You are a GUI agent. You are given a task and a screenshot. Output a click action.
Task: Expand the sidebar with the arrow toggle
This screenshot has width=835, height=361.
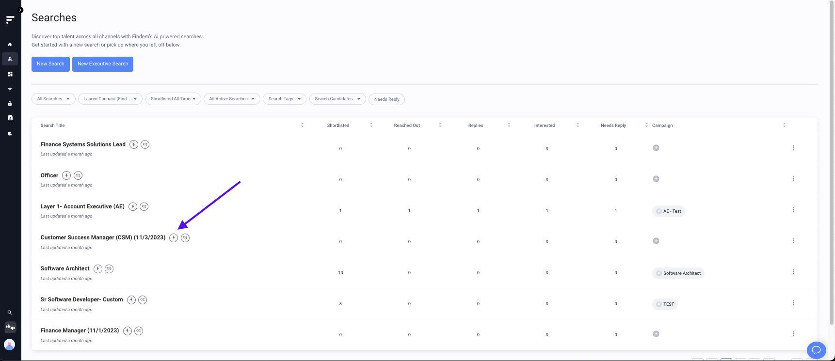pos(20,10)
